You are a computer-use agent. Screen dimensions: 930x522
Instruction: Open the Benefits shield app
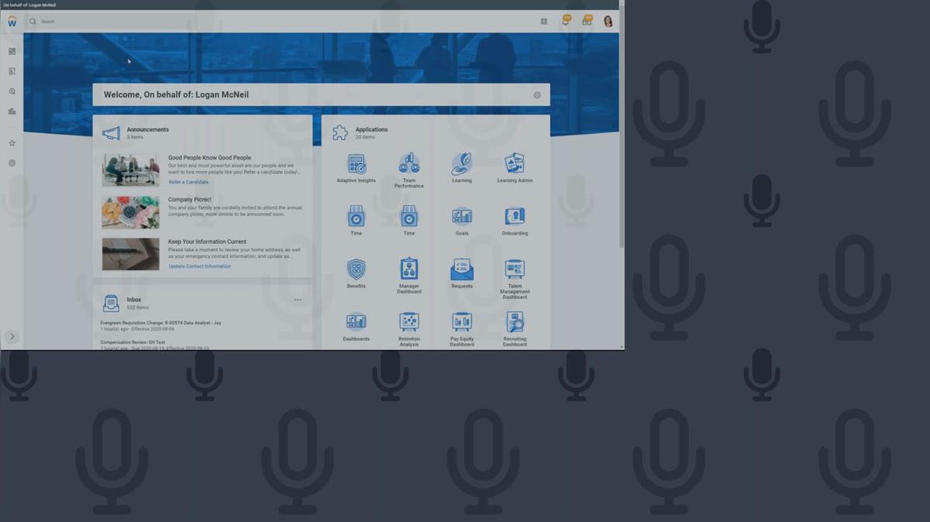click(356, 270)
